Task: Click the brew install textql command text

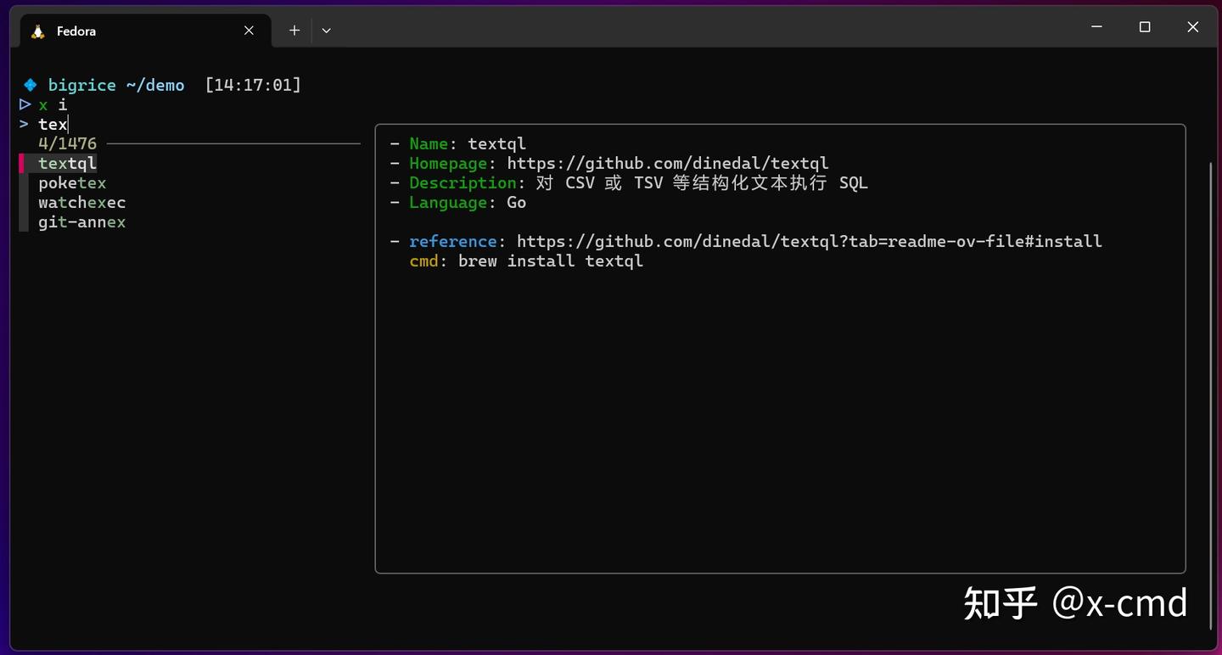Action: tap(550, 260)
